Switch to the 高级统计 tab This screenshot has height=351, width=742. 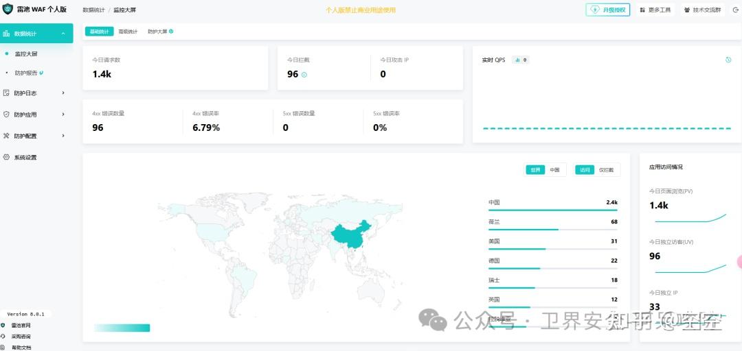click(128, 32)
